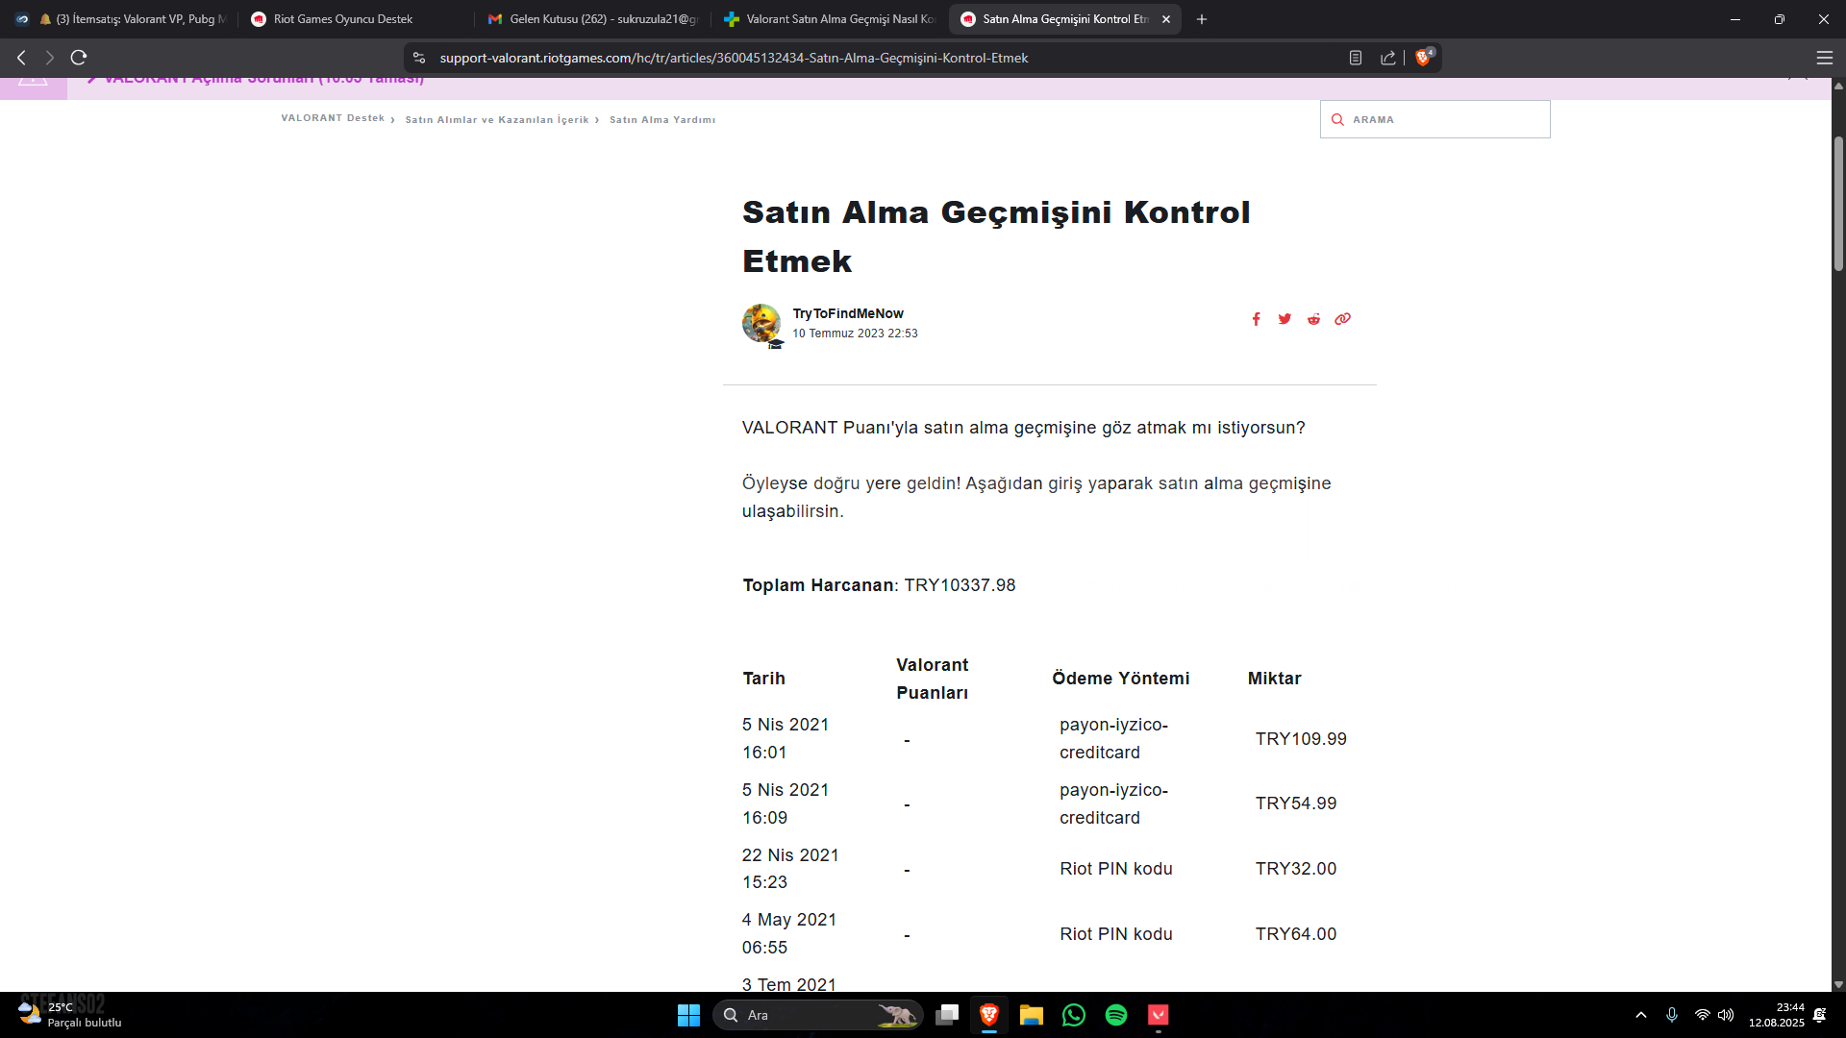The image size is (1846, 1038).
Task: Share article on Reddit
Action: click(1313, 319)
